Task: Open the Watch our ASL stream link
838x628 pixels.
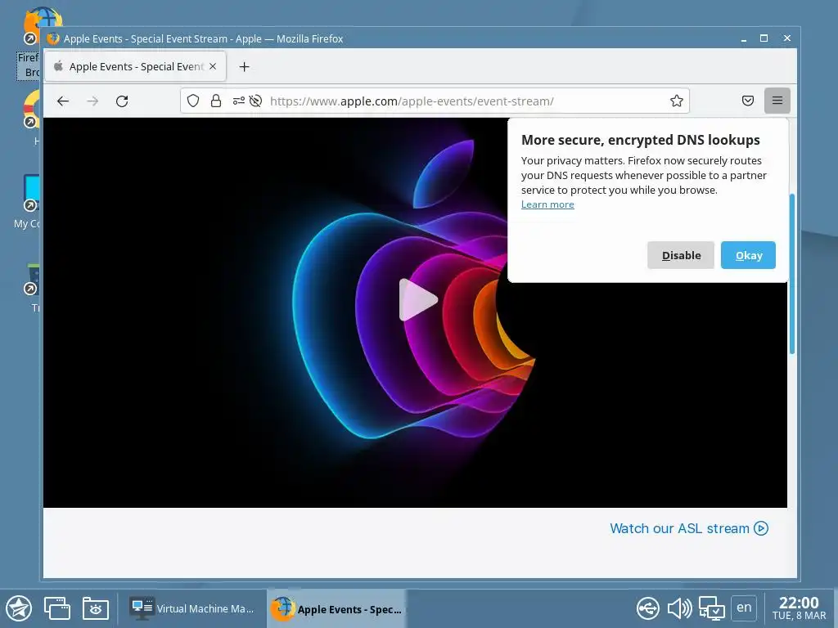Action: pos(689,528)
